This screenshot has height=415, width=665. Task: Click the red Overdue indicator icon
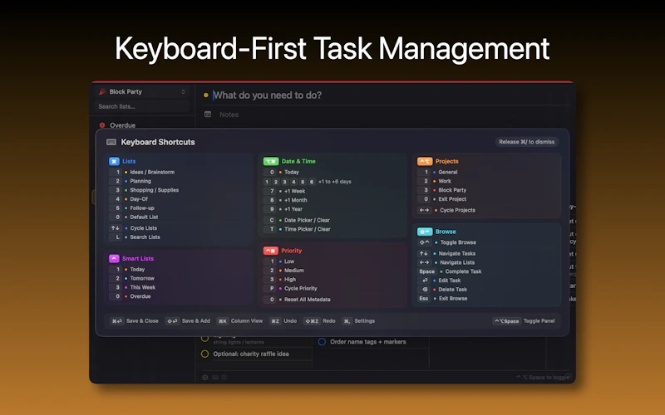(x=102, y=125)
